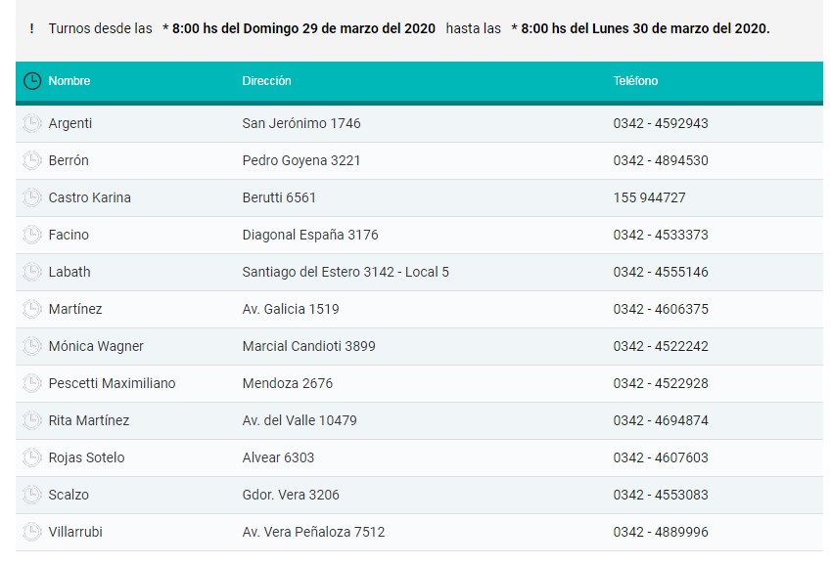Click the clock icon next to Castro Karina
The image size is (831, 565).
click(x=32, y=197)
